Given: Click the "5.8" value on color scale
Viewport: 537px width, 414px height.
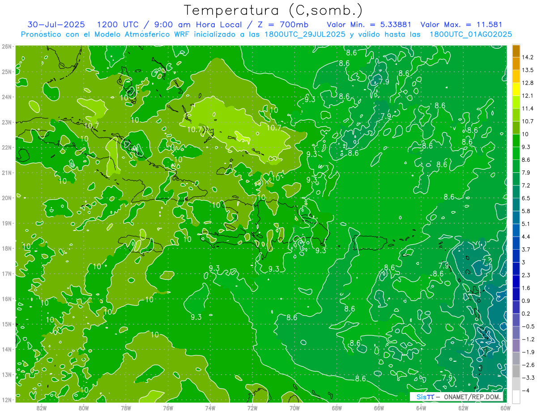Looking at the screenshot, I should (x=526, y=211).
